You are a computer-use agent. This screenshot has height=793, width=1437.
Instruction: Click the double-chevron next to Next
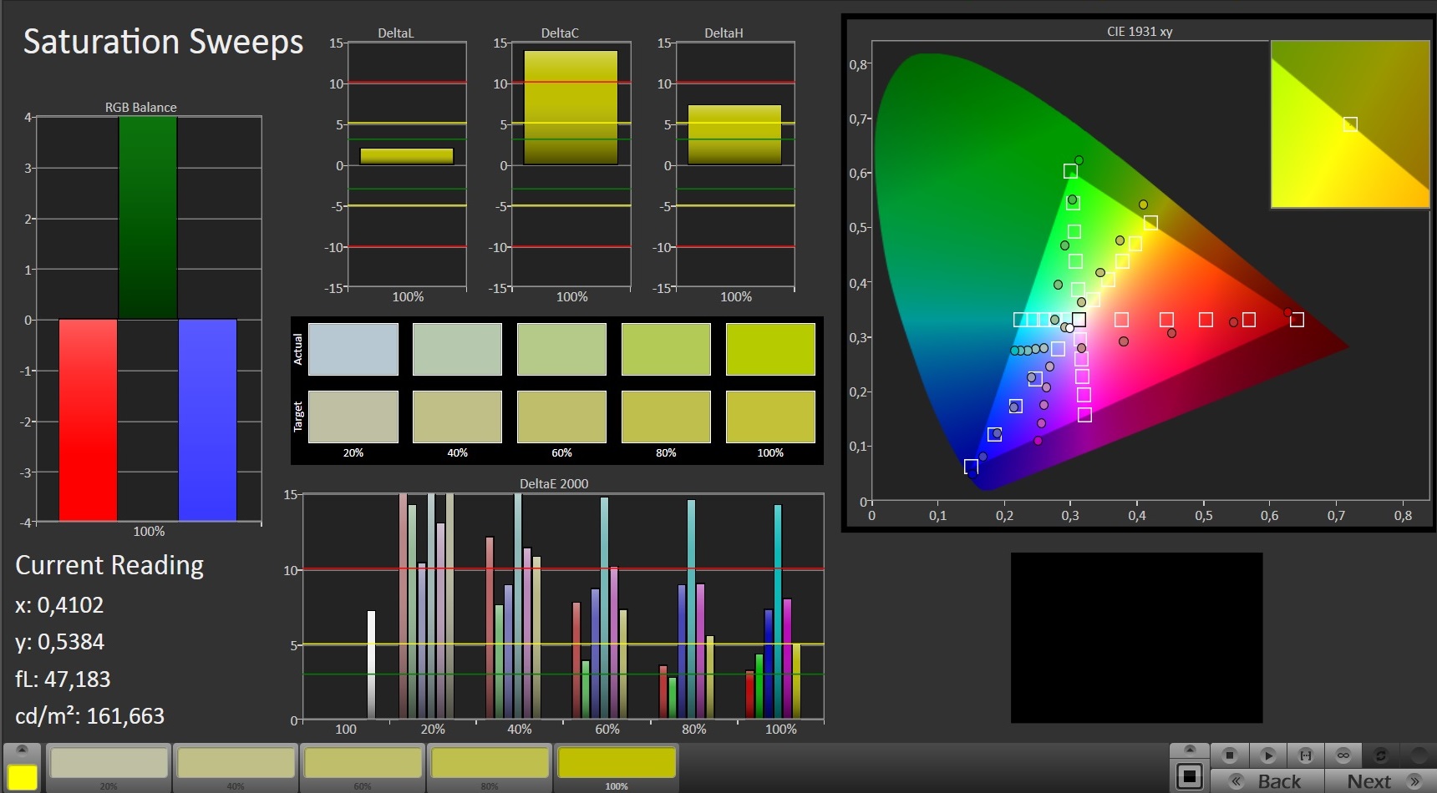coord(1414,781)
